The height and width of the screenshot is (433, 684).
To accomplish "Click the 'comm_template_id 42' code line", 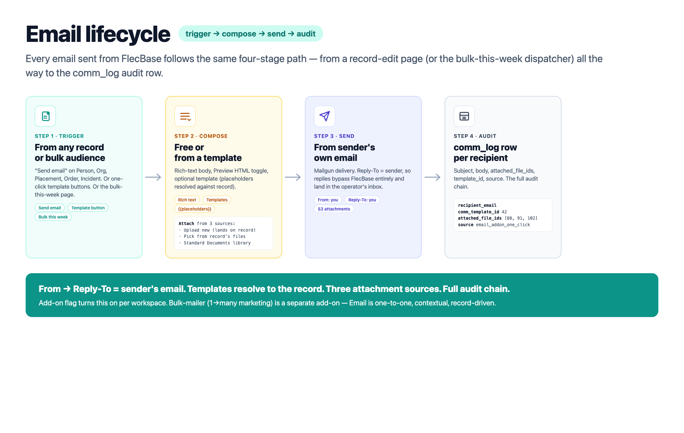I will click(x=483, y=212).
